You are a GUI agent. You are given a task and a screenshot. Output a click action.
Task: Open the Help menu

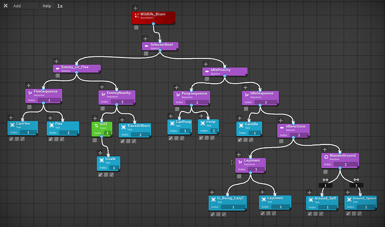[x=47, y=6]
